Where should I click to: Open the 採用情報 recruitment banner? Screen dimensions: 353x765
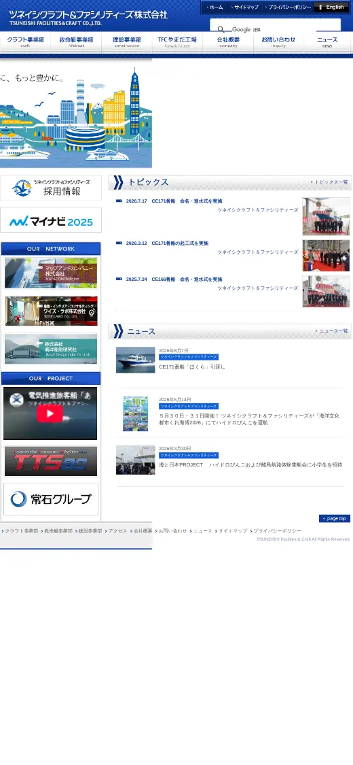(x=51, y=188)
